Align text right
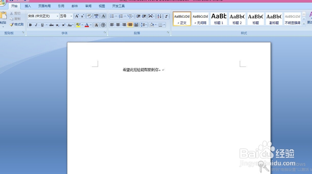This screenshot has width=312, height=174. 124,25
